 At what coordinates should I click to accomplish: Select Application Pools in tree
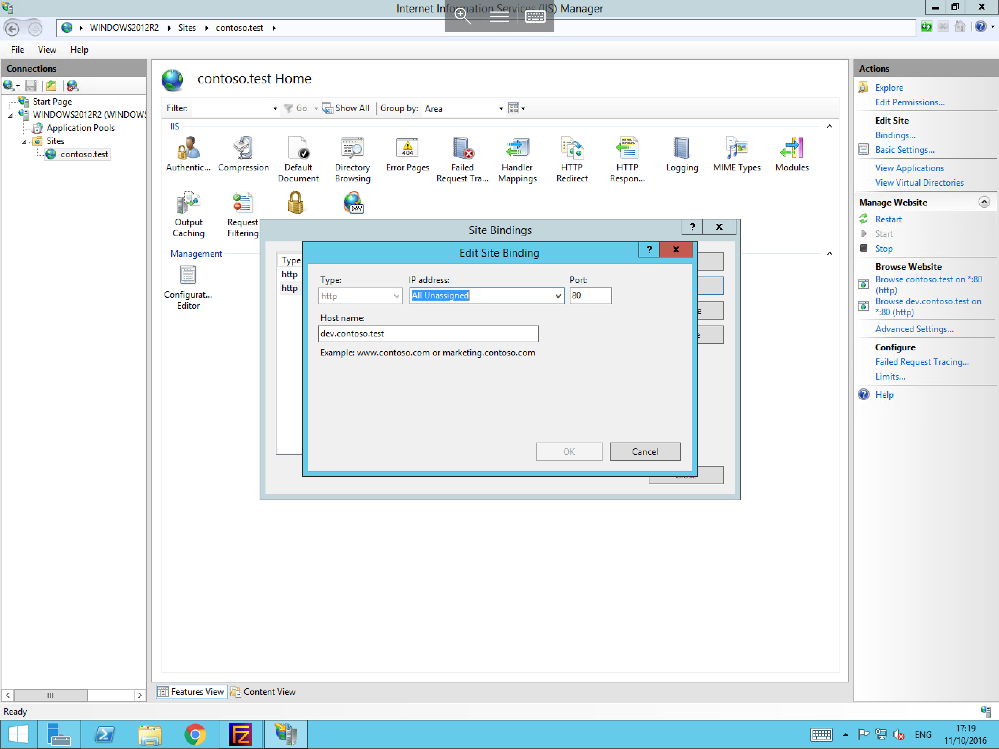[80, 128]
